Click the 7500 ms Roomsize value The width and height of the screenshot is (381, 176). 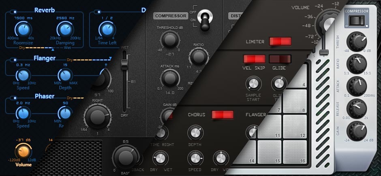[x=24, y=18]
